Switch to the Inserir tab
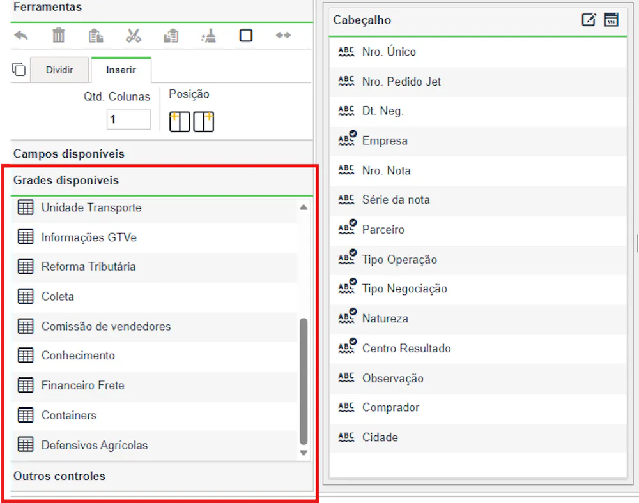The width and height of the screenshot is (639, 503). pyautogui.click(x=121, y=70)
